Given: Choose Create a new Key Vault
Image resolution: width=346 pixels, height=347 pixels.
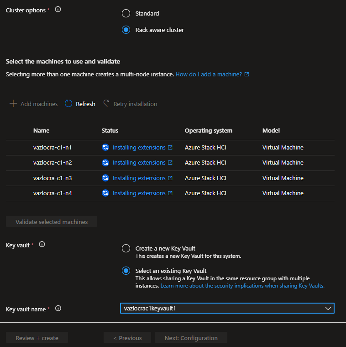Looking at the screenshot, I should [126, 248].
